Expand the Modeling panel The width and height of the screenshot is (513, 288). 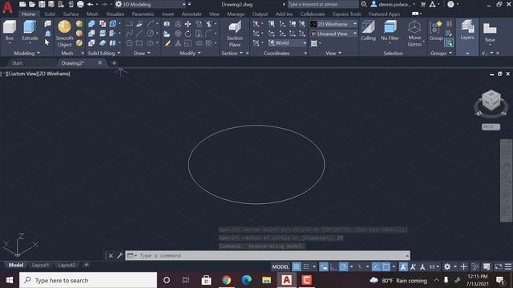click(x=26, y=53)
